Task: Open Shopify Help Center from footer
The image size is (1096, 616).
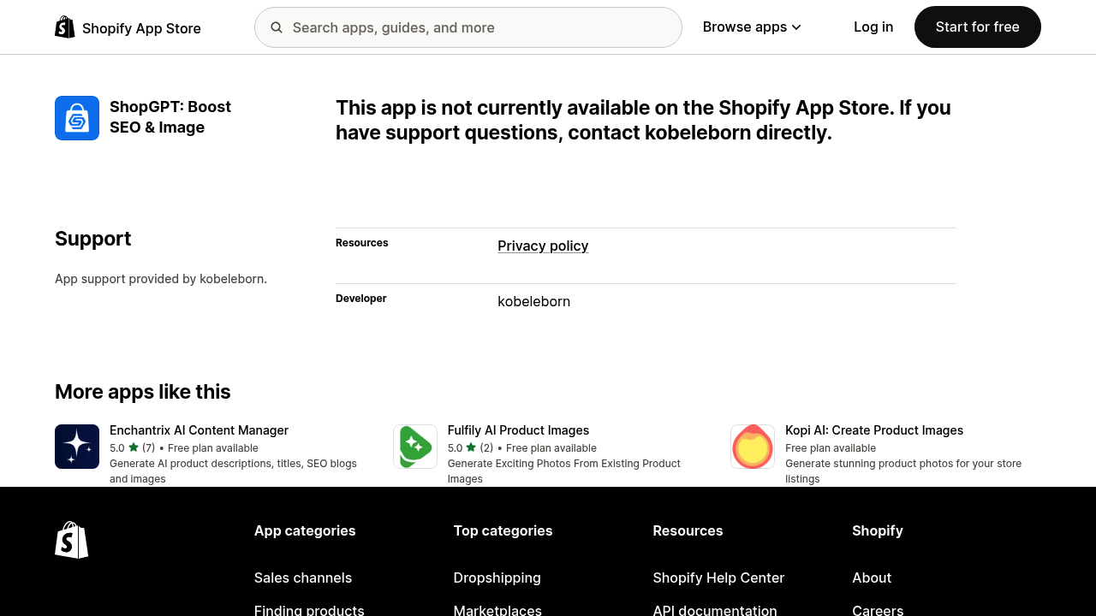Action: [718, 577]
